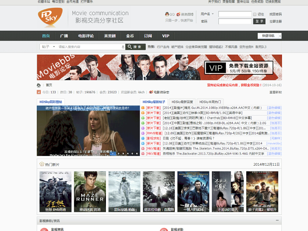Viewport: 308px width, 231px height.
Task: Open the 金币 navigation item
Action: [130, 36]
